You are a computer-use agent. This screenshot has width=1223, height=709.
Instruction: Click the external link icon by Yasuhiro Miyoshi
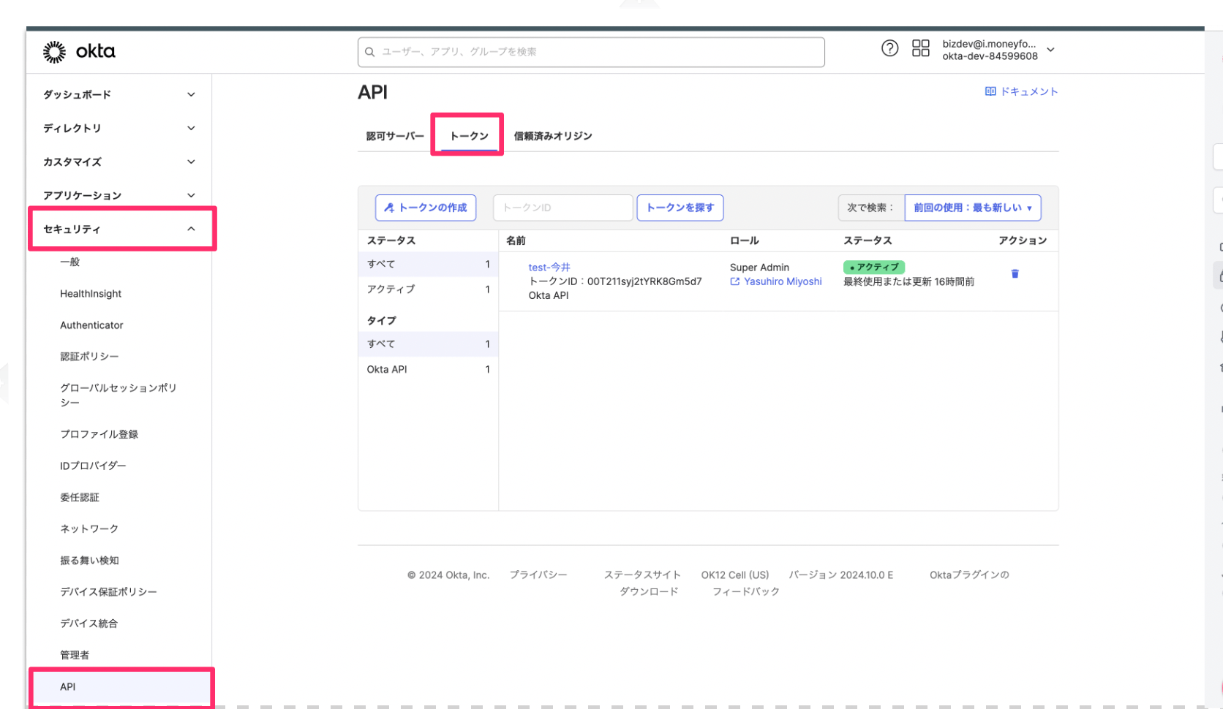[x=735, y=281]
